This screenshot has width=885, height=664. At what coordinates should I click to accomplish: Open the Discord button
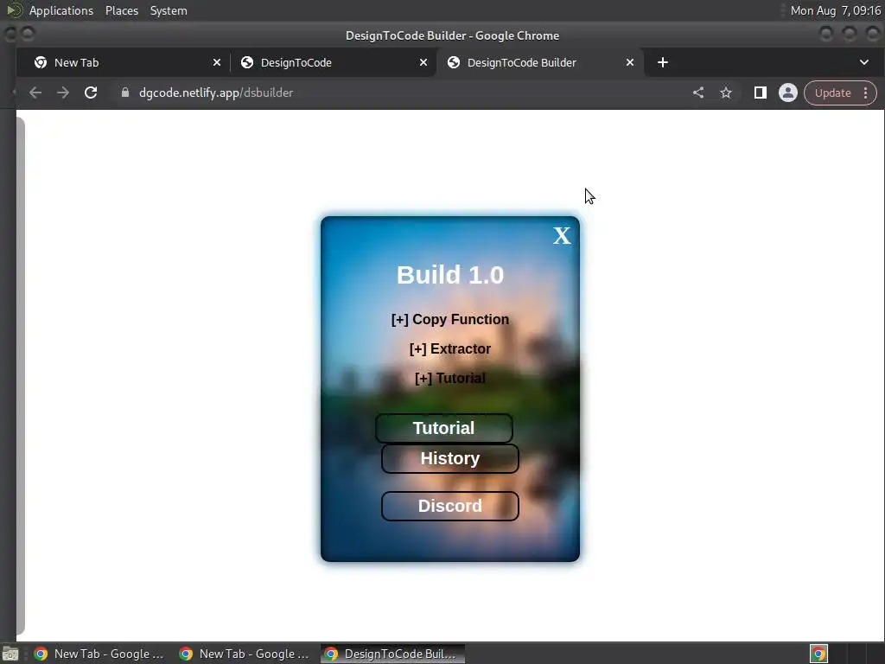click(449, 506)
